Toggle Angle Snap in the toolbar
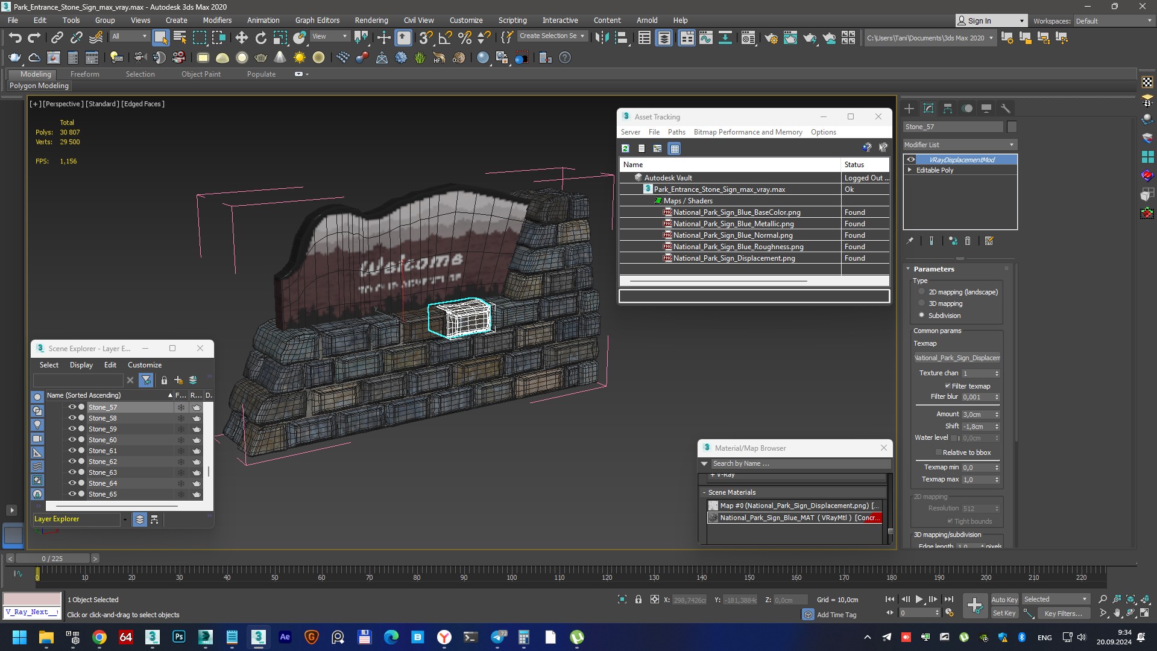Viewport: 1157px width, 651px height. [445, 38]
